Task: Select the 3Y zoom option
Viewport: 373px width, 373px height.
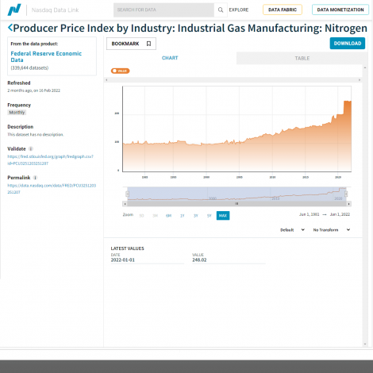Action: click(x=196, y=216)
